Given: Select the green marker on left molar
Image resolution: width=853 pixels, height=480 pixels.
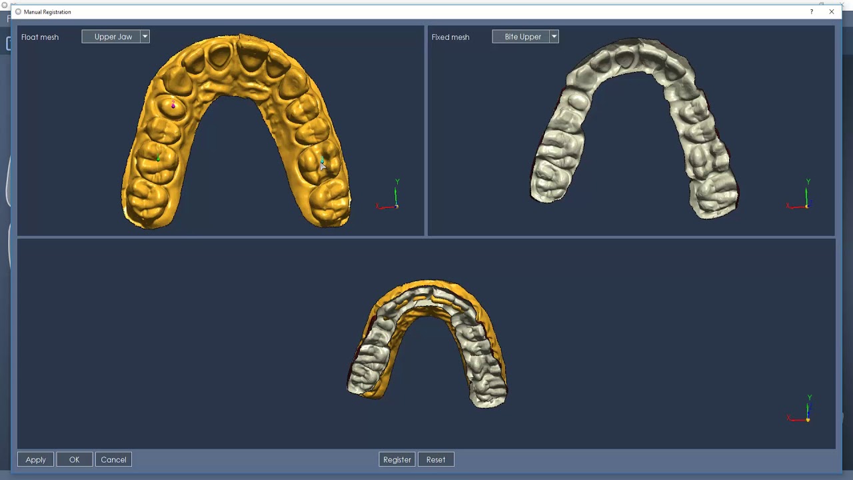Looking at the screenshot, I should (x=158, y=159).
